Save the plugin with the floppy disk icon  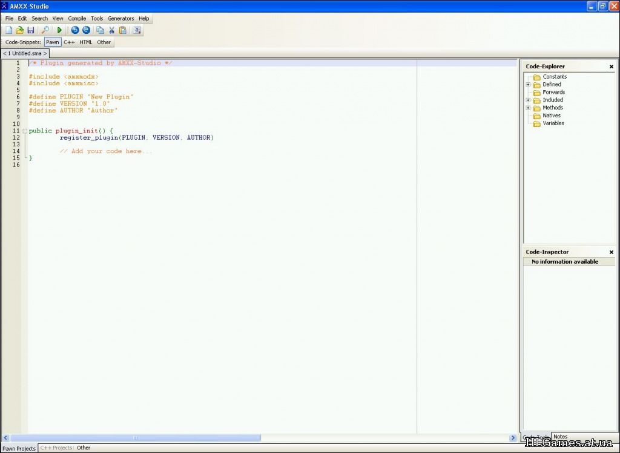30,30
